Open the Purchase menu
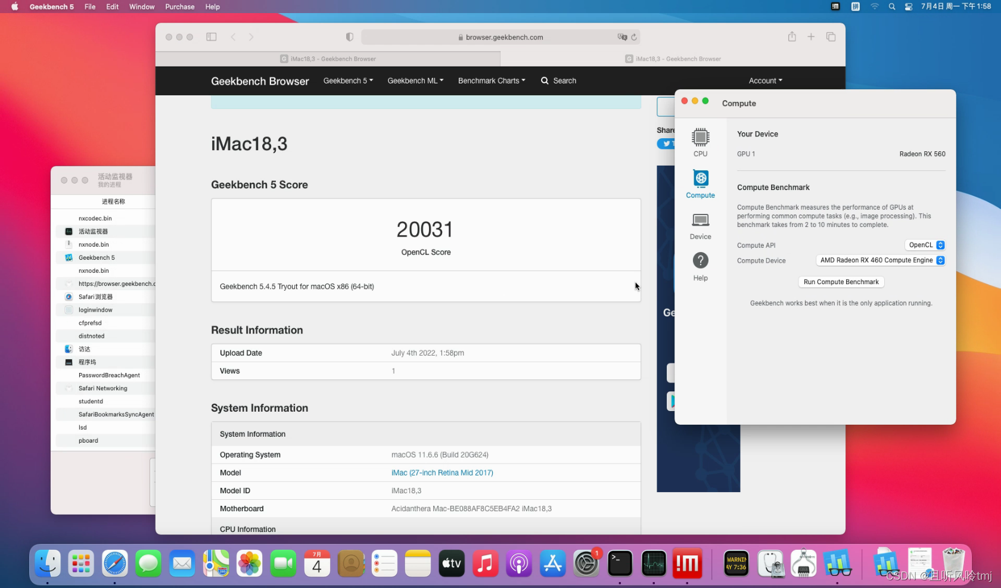 pos(180,7)
